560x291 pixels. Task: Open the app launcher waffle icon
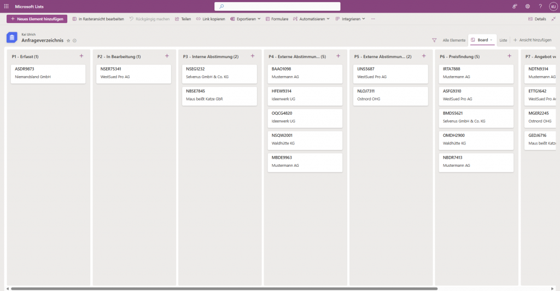(x=6, y=6)
